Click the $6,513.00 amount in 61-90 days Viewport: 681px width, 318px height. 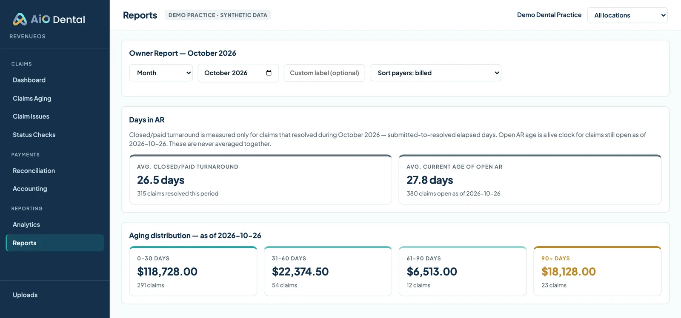432,272
